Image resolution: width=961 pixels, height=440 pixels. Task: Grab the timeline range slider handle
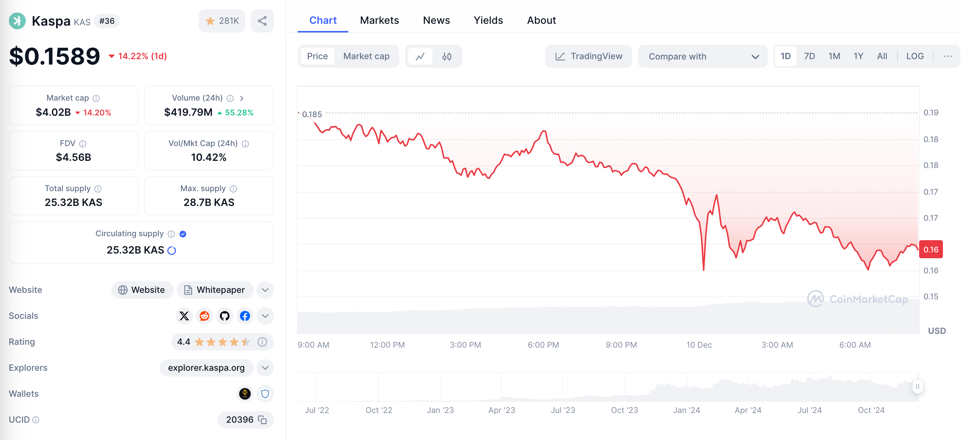tap(917, 386)
